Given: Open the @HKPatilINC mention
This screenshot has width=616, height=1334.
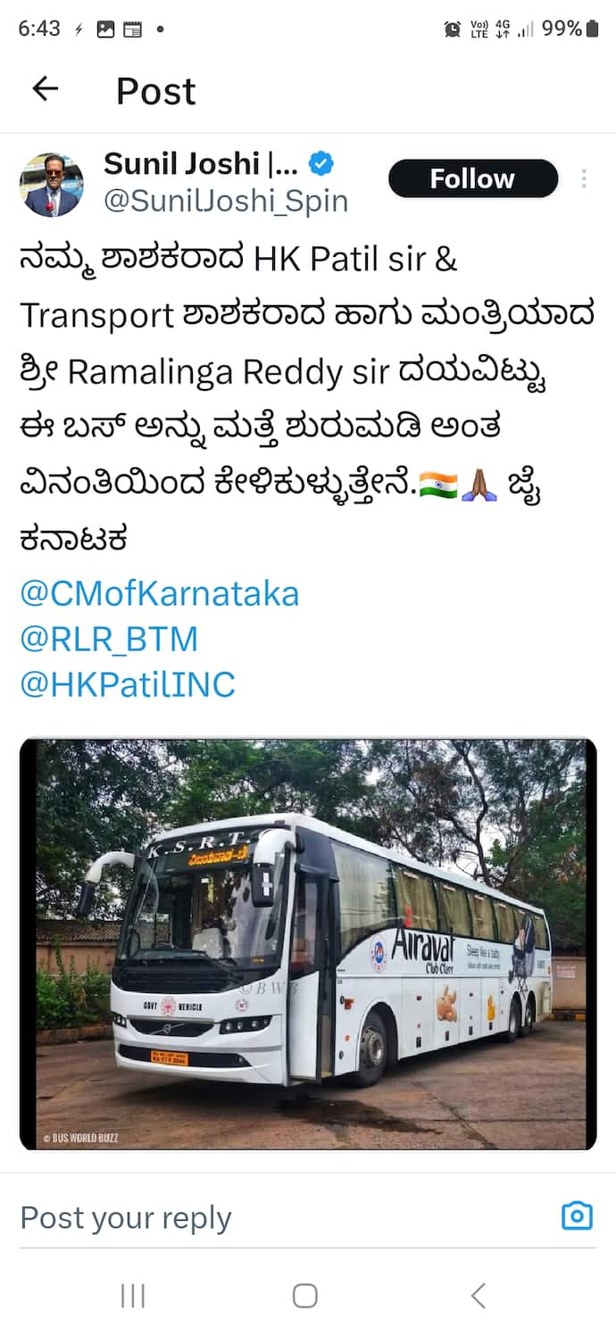Looking at the screenshot, I should (x=128, y=685).
